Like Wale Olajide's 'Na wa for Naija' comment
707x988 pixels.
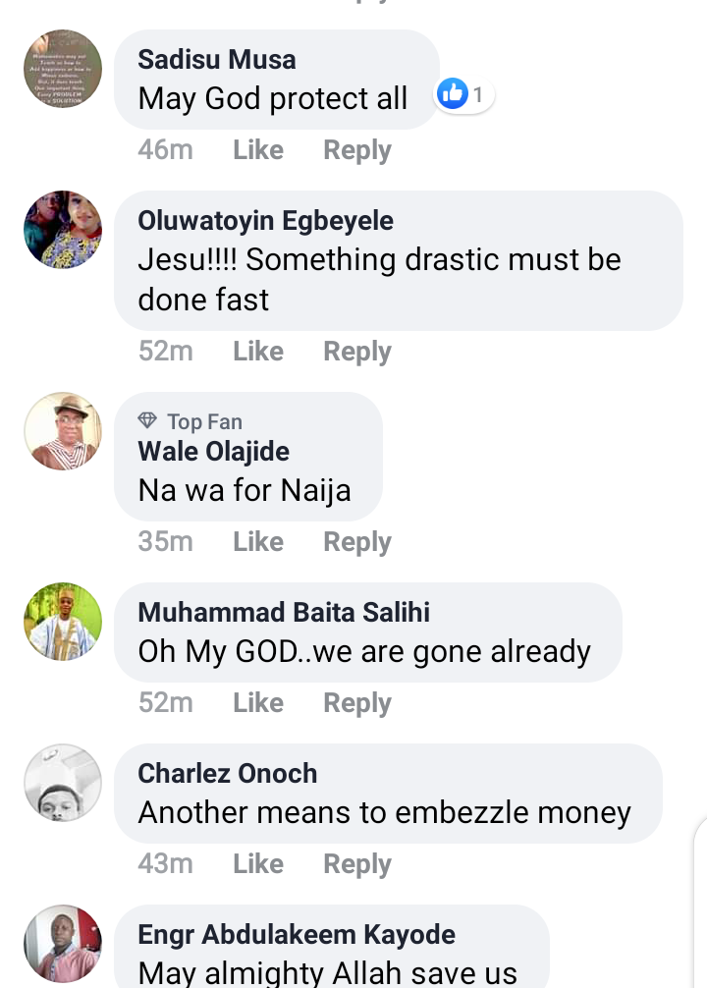click(258, 542)
